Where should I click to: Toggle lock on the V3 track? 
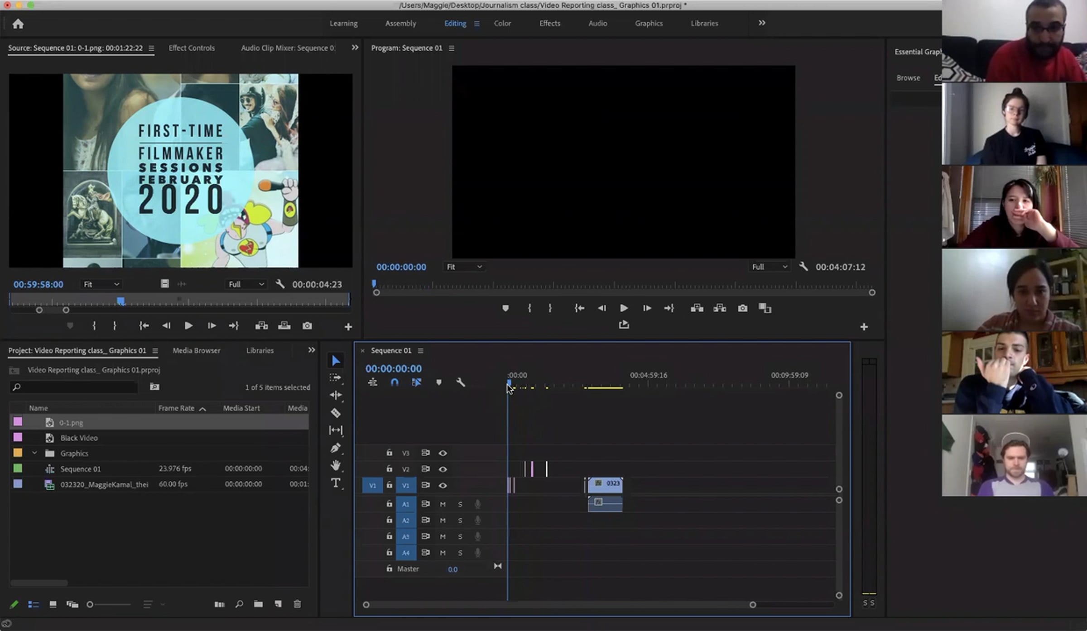(x=389, y=453)
